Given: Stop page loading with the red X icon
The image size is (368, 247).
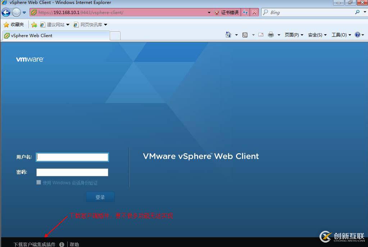Looking at the screenshot, I should 254,12.
